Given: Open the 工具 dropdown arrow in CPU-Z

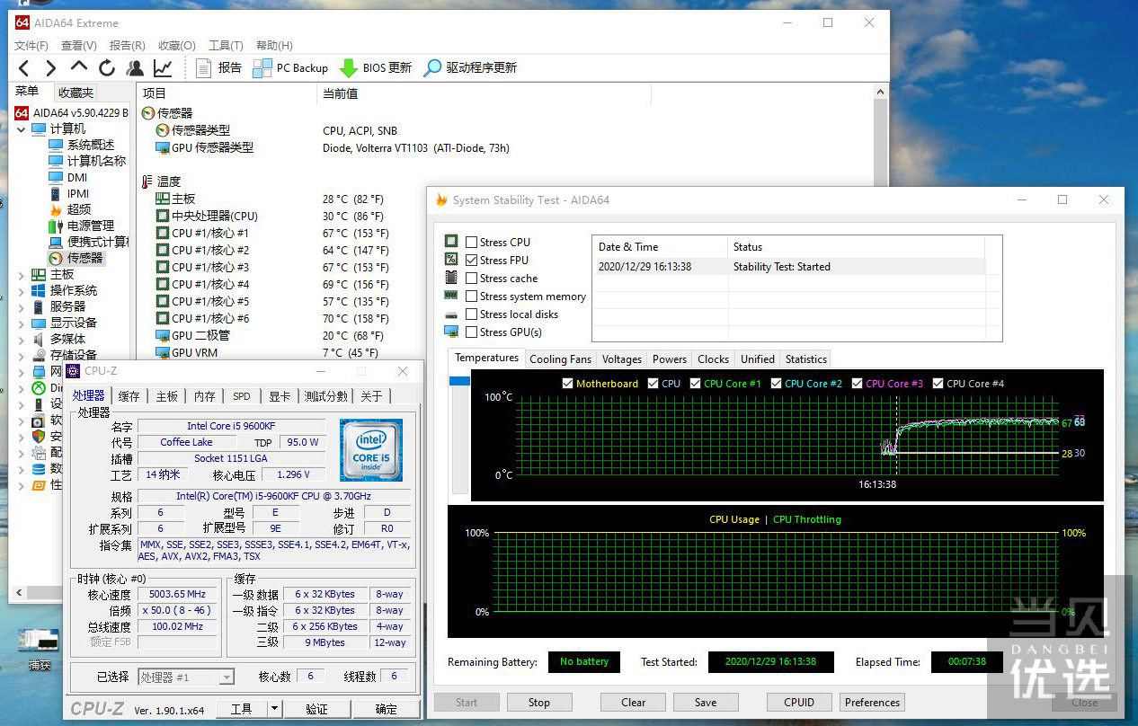Looking at the screenshot, I should click(274, 709).
